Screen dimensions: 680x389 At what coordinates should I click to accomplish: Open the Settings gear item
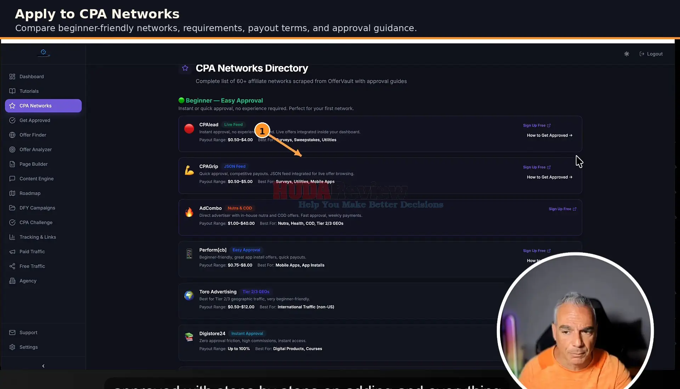pyautogui.click(x=43, y=347)
